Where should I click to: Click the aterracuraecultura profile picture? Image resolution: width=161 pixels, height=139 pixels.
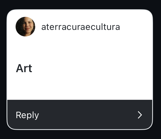(x=25, y=27)
